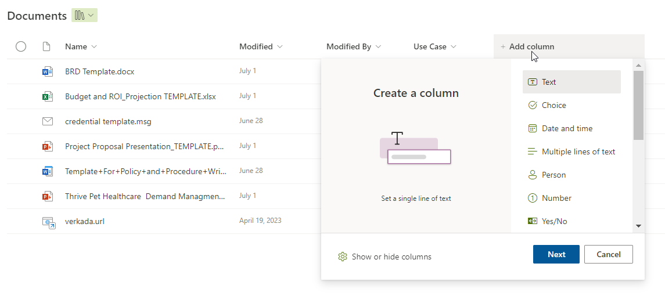Open the Template For Policy and Procedure document
The width and height of the screenshot is (665, 303).
coord(145,171)
